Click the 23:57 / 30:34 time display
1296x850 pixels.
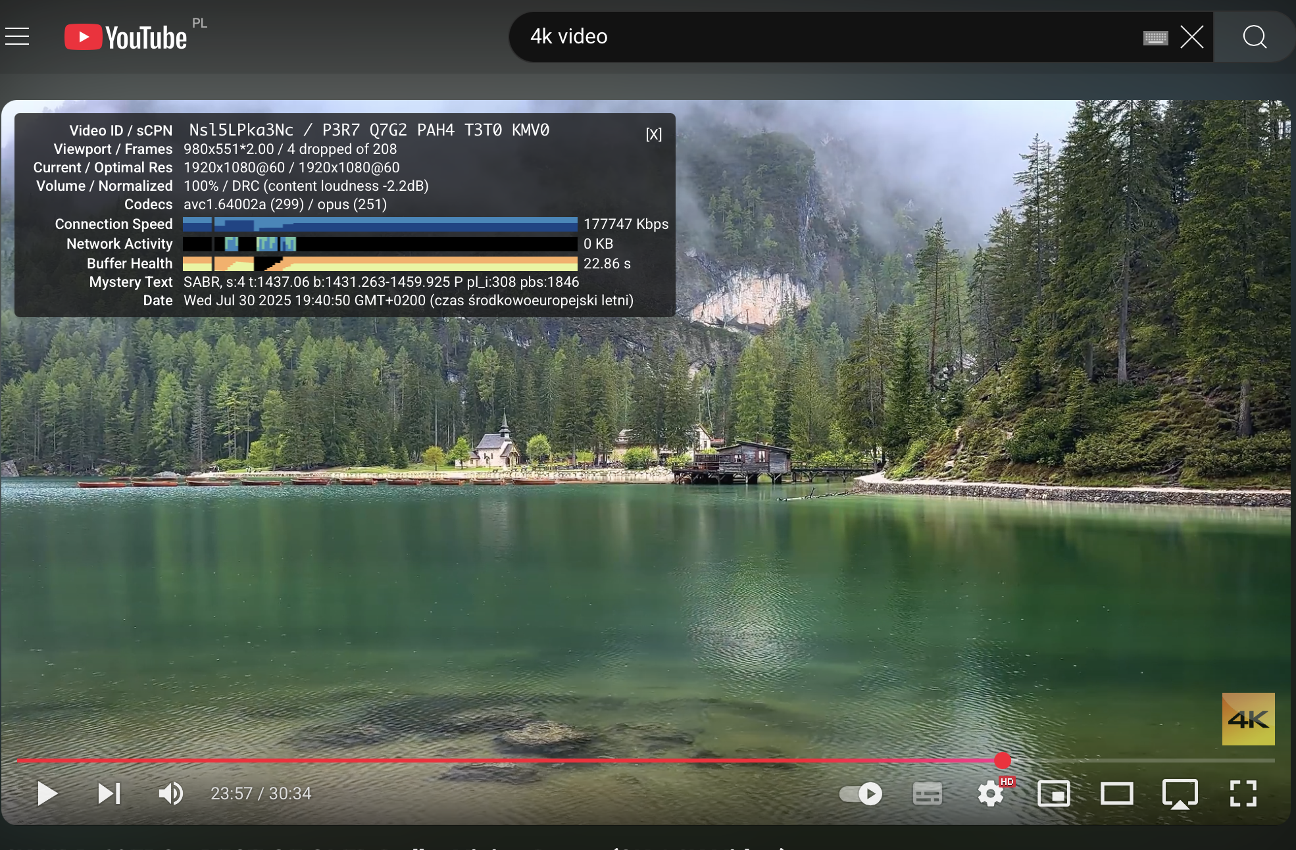[261, 793]
